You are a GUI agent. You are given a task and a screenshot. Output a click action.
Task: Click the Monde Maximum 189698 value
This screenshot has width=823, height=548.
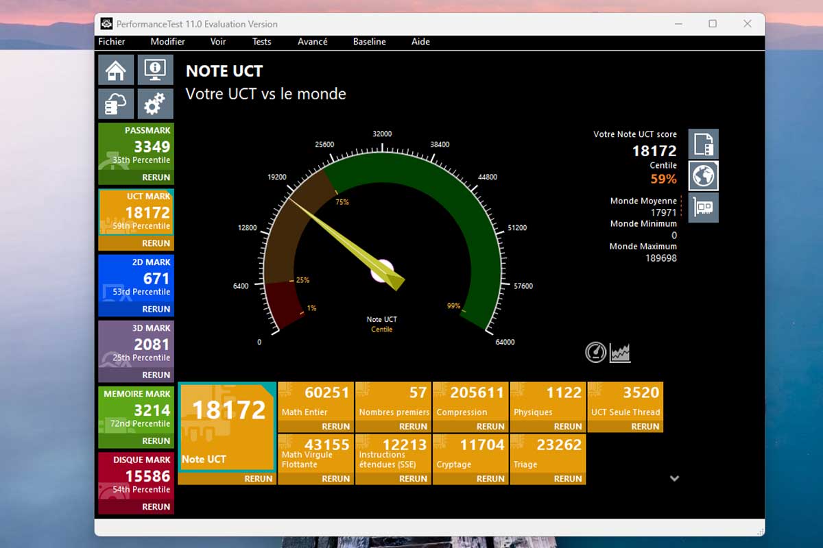pos(661,258)
